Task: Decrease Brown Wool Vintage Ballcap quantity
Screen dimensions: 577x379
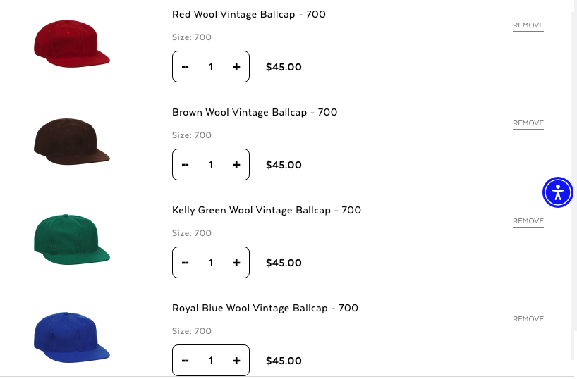Action: pyautogui.click(x=186, y=165)
